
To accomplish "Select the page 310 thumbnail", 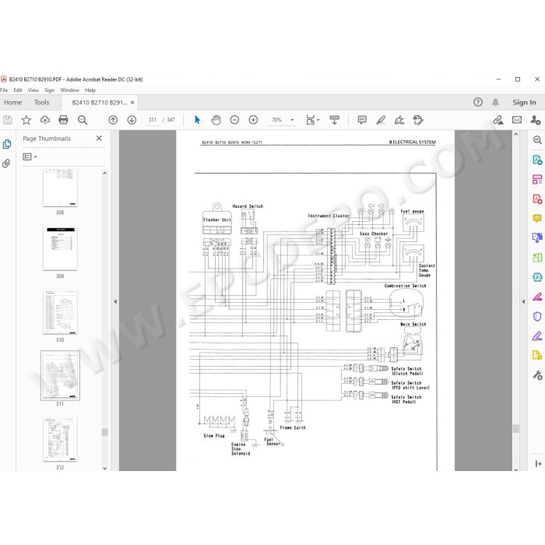I will click(60, 312).
